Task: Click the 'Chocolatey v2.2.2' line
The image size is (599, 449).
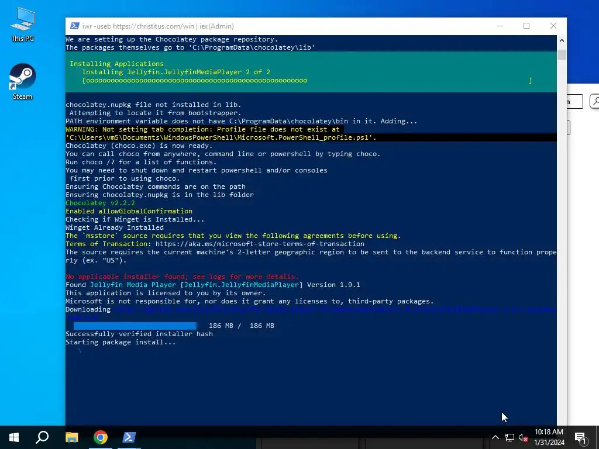Action: [x=100, y=203]
